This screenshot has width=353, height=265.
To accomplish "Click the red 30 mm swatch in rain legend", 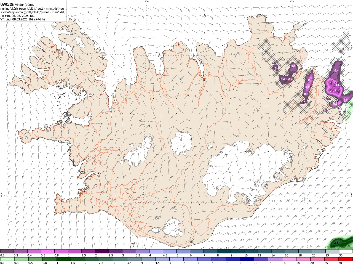I will (x=346, y=259).
